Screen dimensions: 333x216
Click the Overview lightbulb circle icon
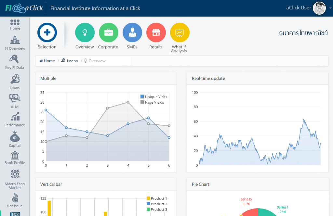click(85, 32)
